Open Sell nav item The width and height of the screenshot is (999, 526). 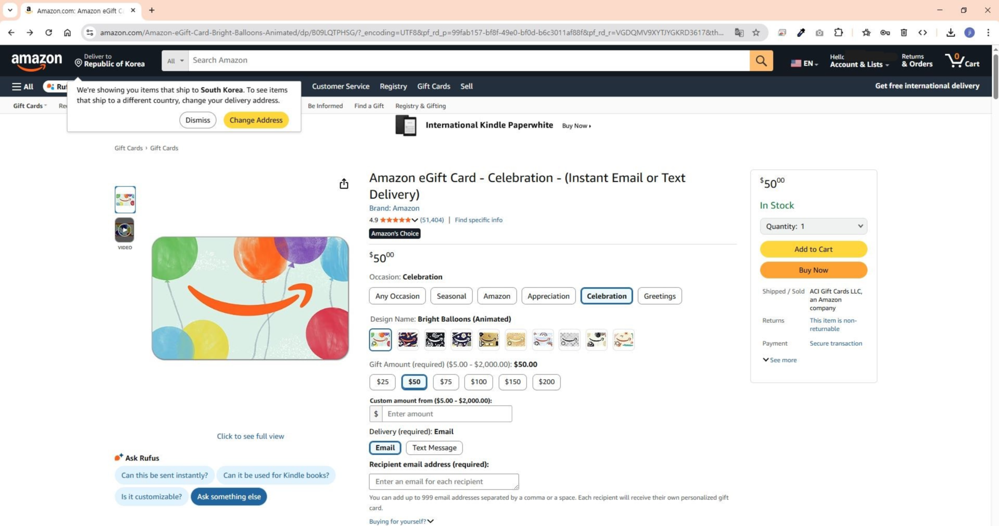point(466,86)
